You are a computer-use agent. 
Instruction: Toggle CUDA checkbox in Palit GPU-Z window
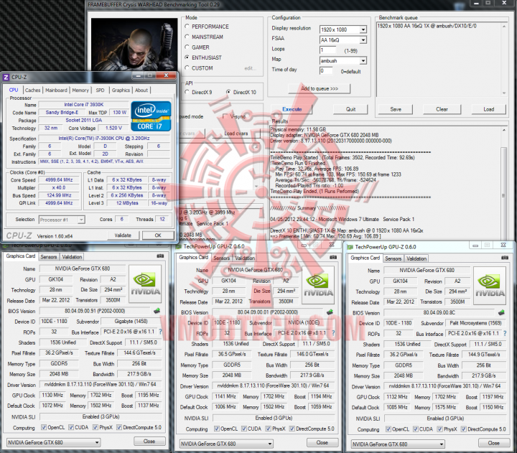(x=416, y=429)
